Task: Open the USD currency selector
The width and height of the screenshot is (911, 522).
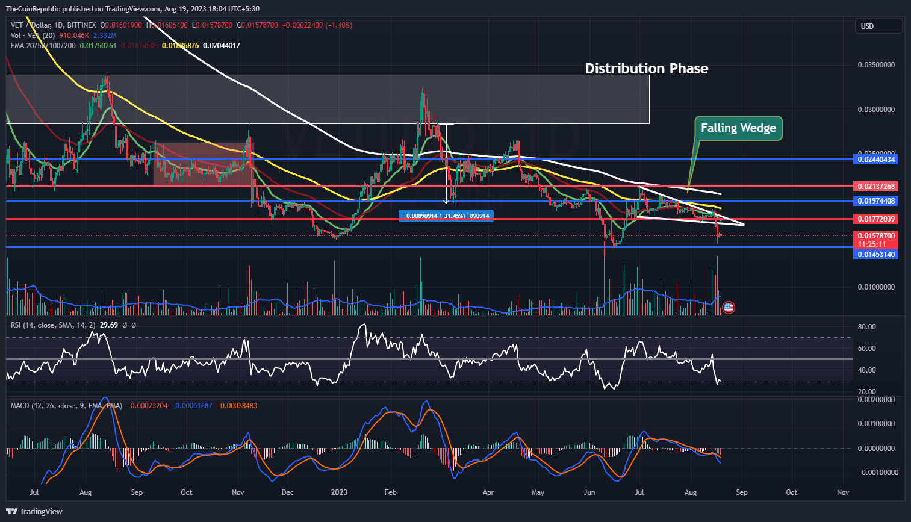Action: click(878, 26)
